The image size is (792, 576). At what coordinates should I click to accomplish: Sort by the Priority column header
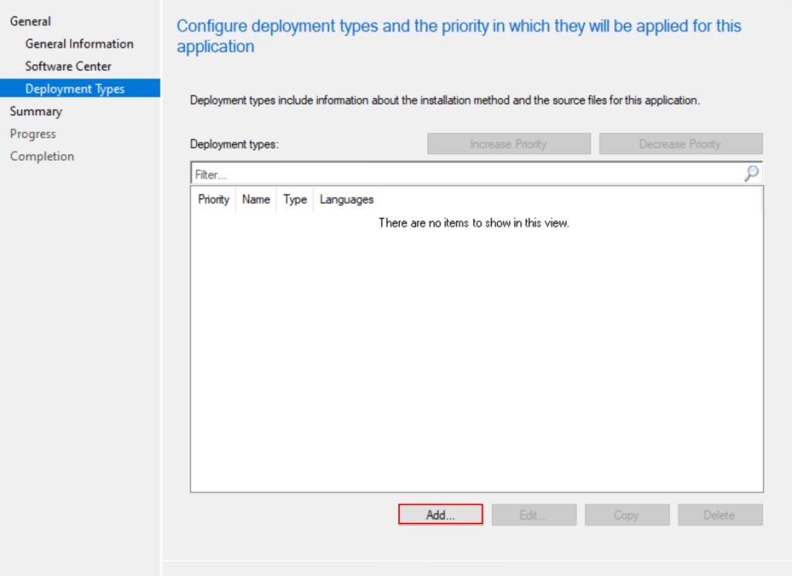tap(213, 199)
